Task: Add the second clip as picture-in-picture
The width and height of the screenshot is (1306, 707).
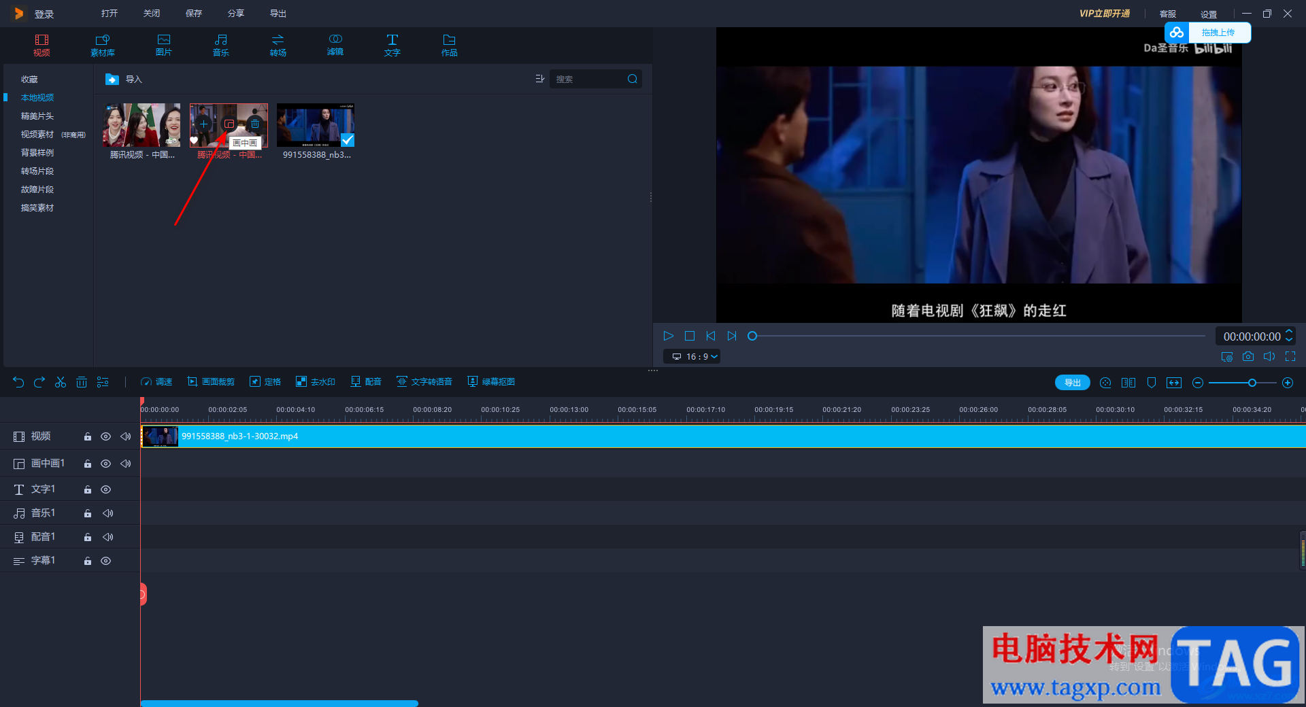Action: click(229, 124)
